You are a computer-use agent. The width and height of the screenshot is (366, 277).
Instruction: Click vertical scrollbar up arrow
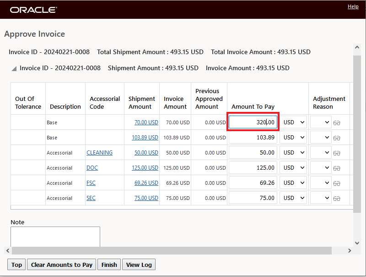pyautogui.click(x=357, y=47)
